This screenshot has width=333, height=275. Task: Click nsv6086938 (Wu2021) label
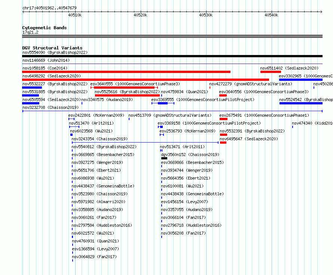93,178
